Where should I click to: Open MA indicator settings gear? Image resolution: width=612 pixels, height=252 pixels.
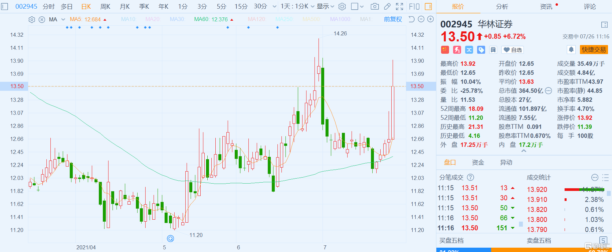coord(32,20)
